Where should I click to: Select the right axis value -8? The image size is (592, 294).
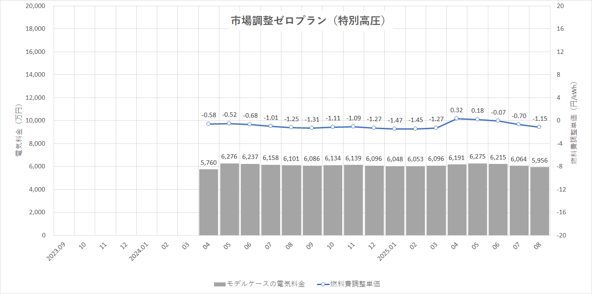click(x=560, y=167)
